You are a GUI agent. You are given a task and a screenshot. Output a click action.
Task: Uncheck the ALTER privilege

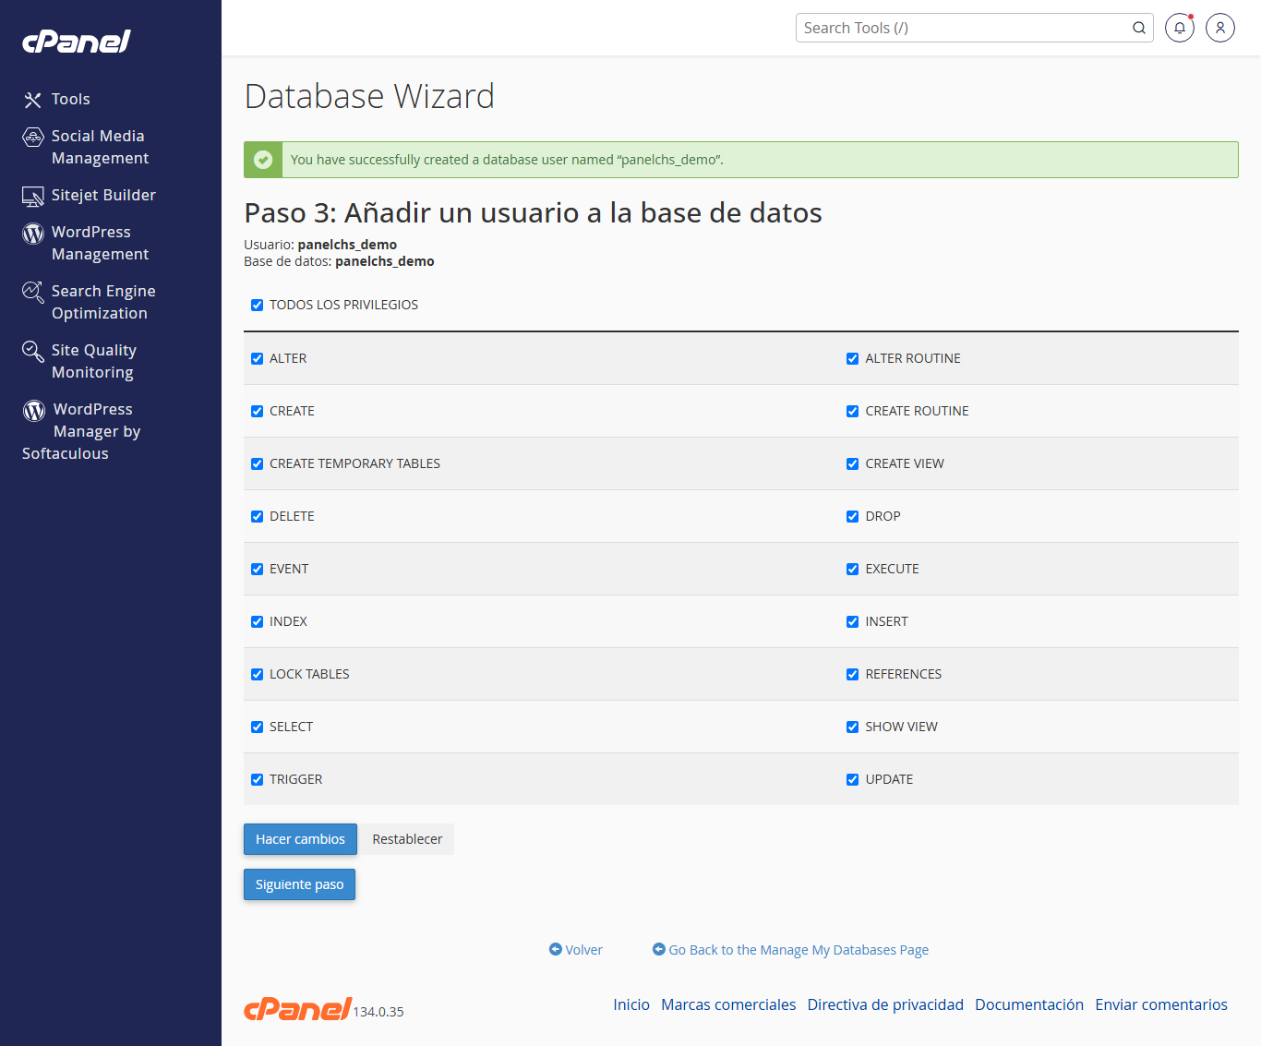click(x=258, y=358)
